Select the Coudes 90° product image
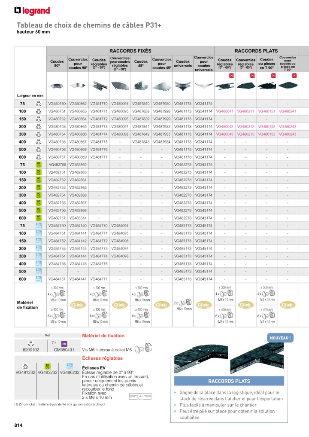The width and height of the screenshot is (309, 437). pos(57,86)
